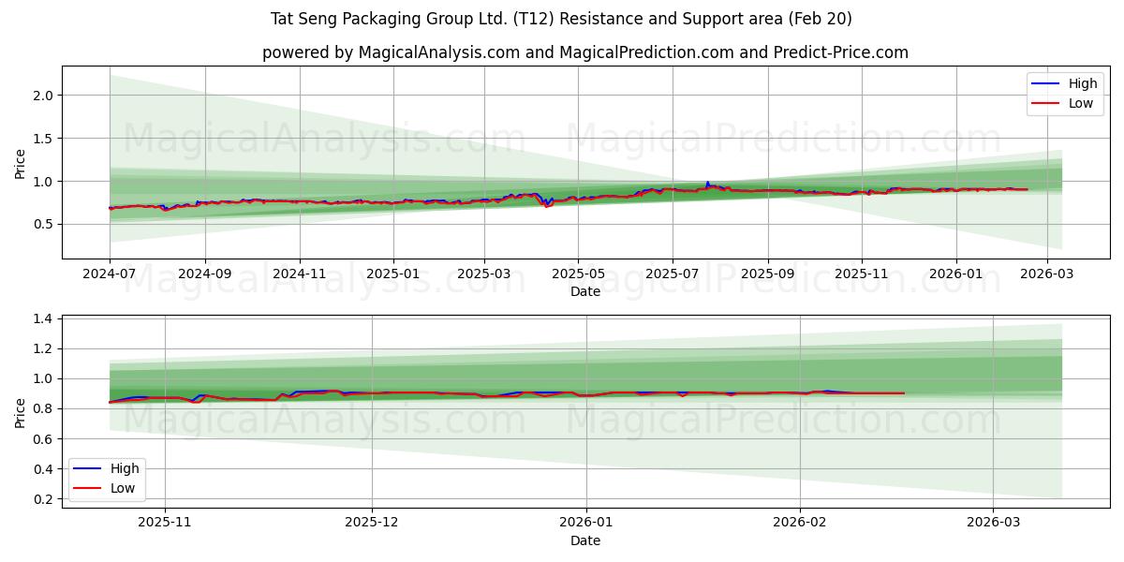This screenshot has width=1124, height=562.
Task: Click the '2025-07' tick label
Action: point(673,274)
